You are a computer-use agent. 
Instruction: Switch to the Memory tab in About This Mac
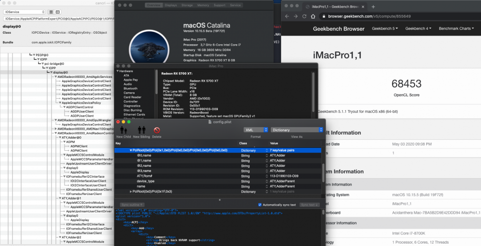point(203,5)
